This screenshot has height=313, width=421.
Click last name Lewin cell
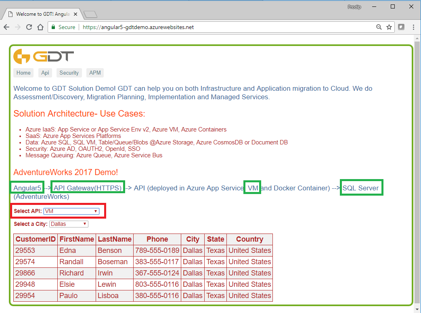[115, 284]
